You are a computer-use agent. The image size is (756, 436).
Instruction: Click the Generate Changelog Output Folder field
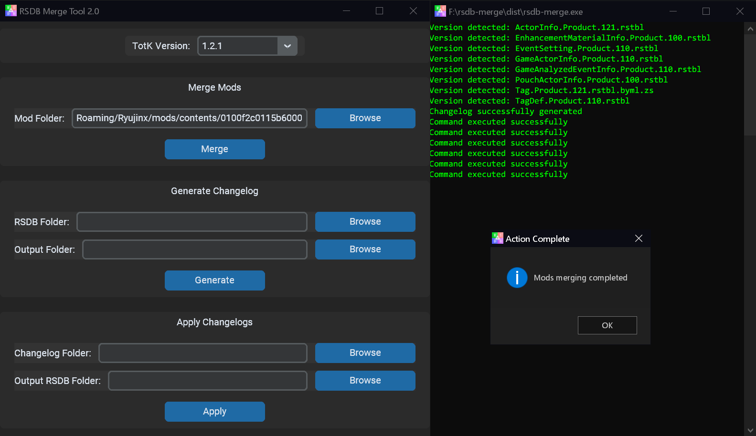pos(195,249)
